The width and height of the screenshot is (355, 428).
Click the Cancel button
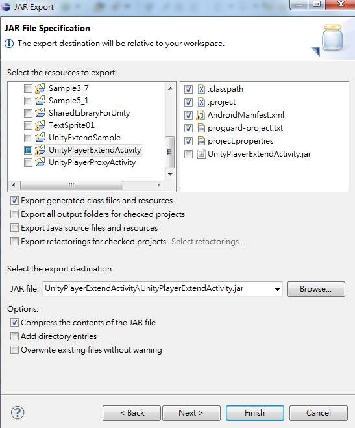(x=318, y=412)
